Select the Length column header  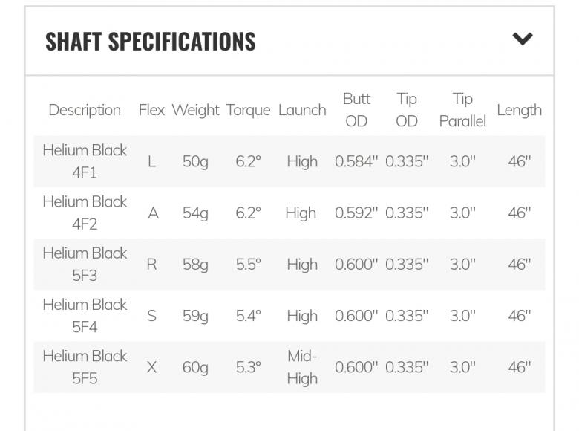coord(519,110)
